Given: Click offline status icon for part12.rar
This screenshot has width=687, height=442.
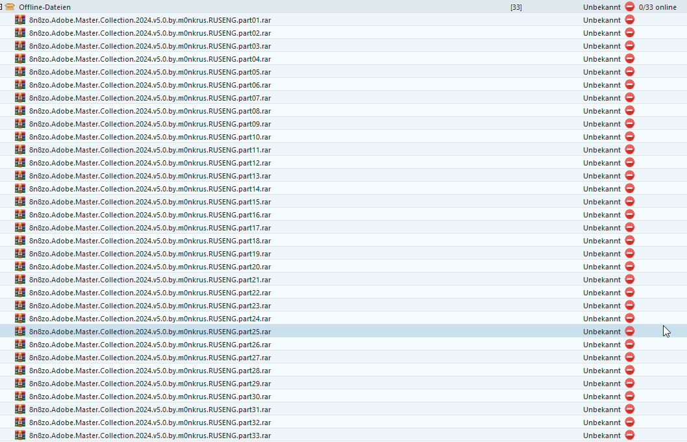Looking at the screenshot, I should point(630,162).
